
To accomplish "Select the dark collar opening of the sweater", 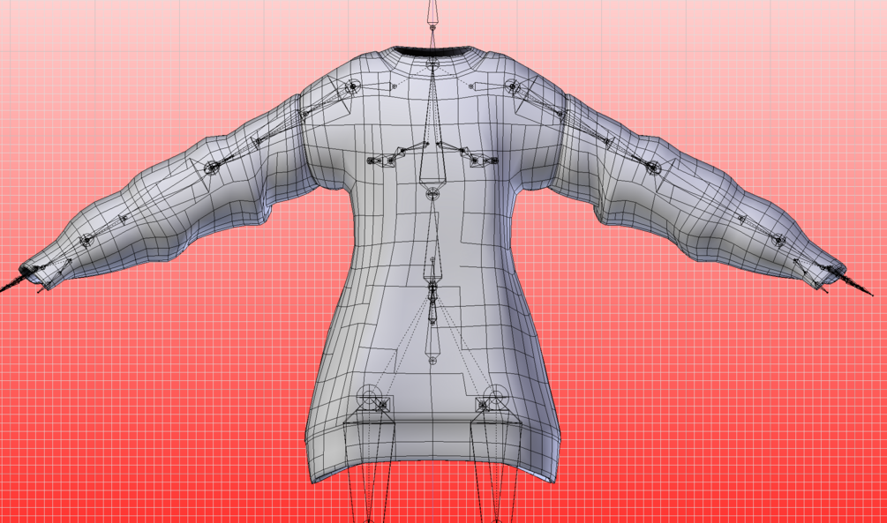I will (x=432, y=52).
